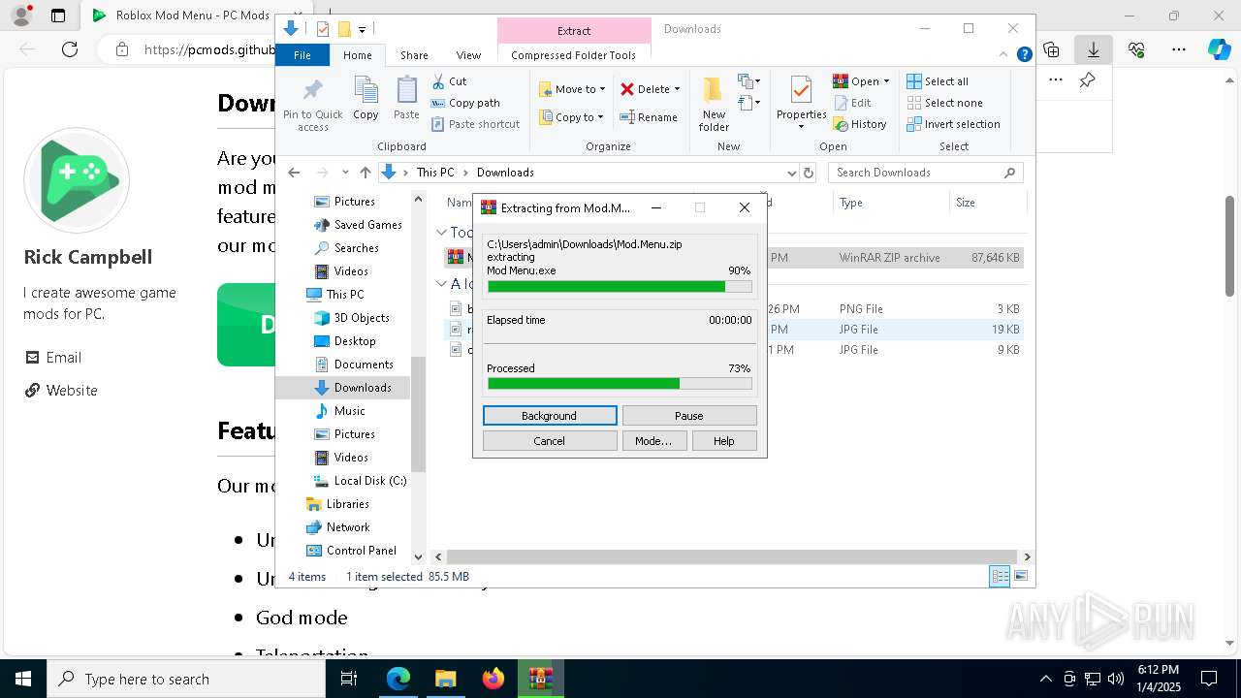Sort by Type column header
1241x698 pixels.
890,203
